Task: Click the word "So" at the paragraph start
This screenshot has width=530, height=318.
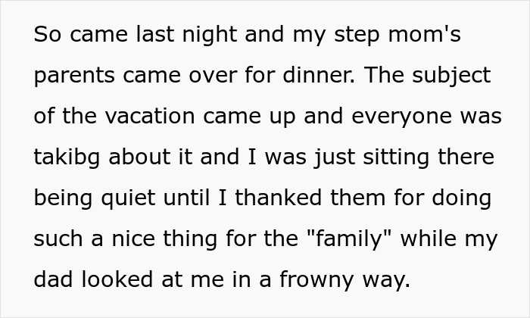Action: (47, 36)
